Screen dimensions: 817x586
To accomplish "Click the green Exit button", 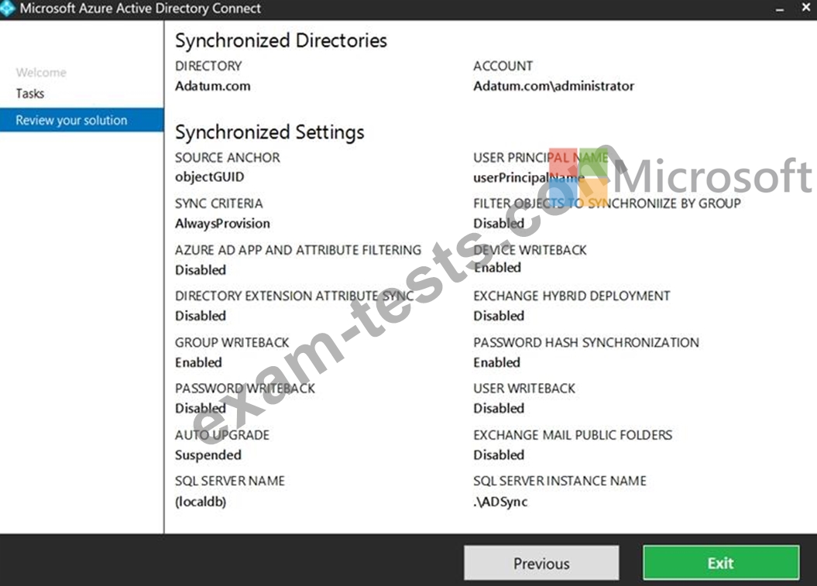I will click(x=721, y=563).
